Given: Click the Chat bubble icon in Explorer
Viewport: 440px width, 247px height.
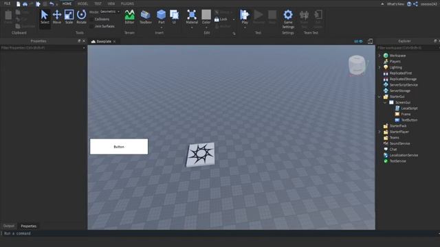Looking at the screenshot, I should [x=386, y=150].
